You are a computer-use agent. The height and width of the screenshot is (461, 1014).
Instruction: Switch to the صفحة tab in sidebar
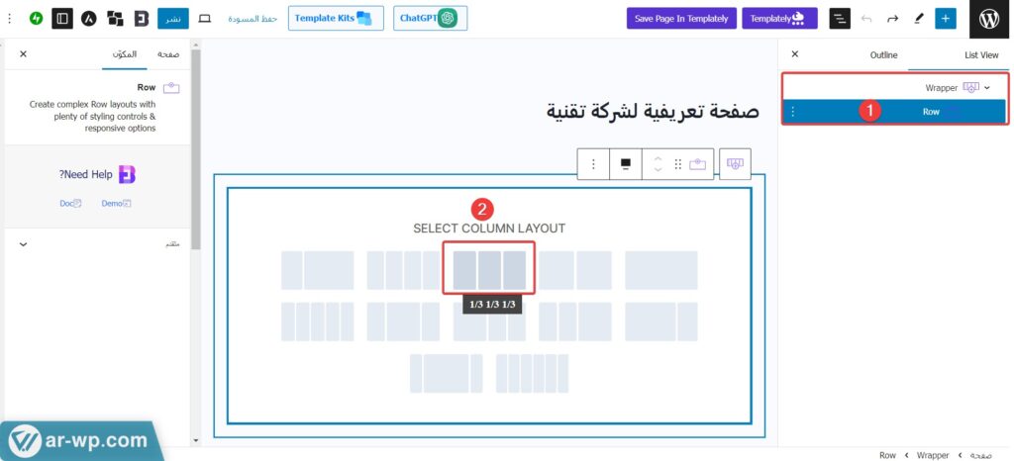pos(167,54)
